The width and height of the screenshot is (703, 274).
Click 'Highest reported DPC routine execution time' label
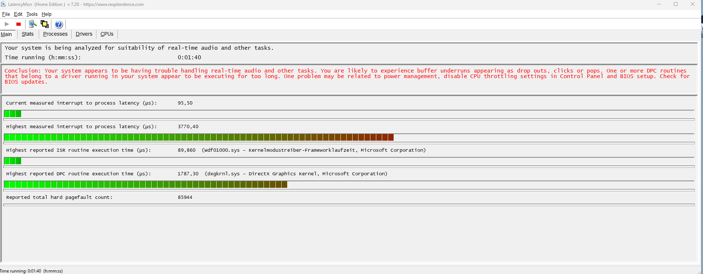pyautogui.click(x=78, y=174)
